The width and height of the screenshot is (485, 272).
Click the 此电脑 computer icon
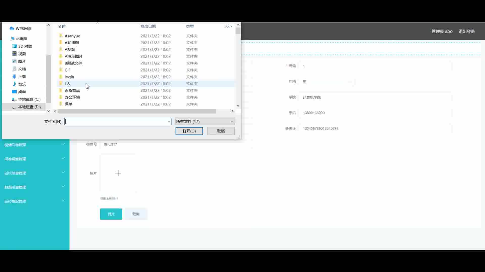pyautogui.click(x=12, y=39)
